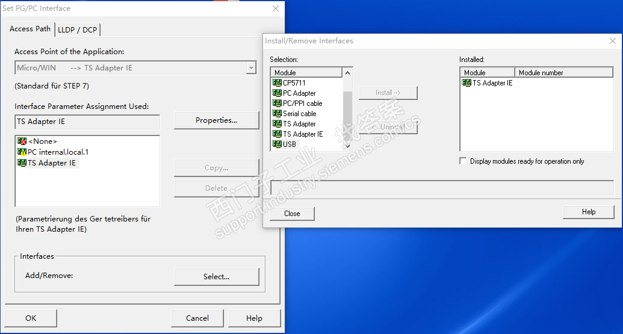
Task: Select PC/PPI cable entry
Action: click(302, 104)
